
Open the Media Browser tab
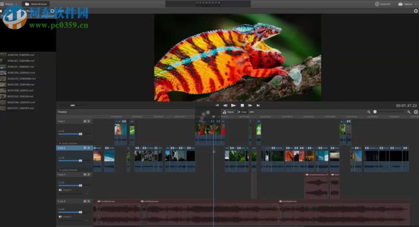tap(36, 4)
